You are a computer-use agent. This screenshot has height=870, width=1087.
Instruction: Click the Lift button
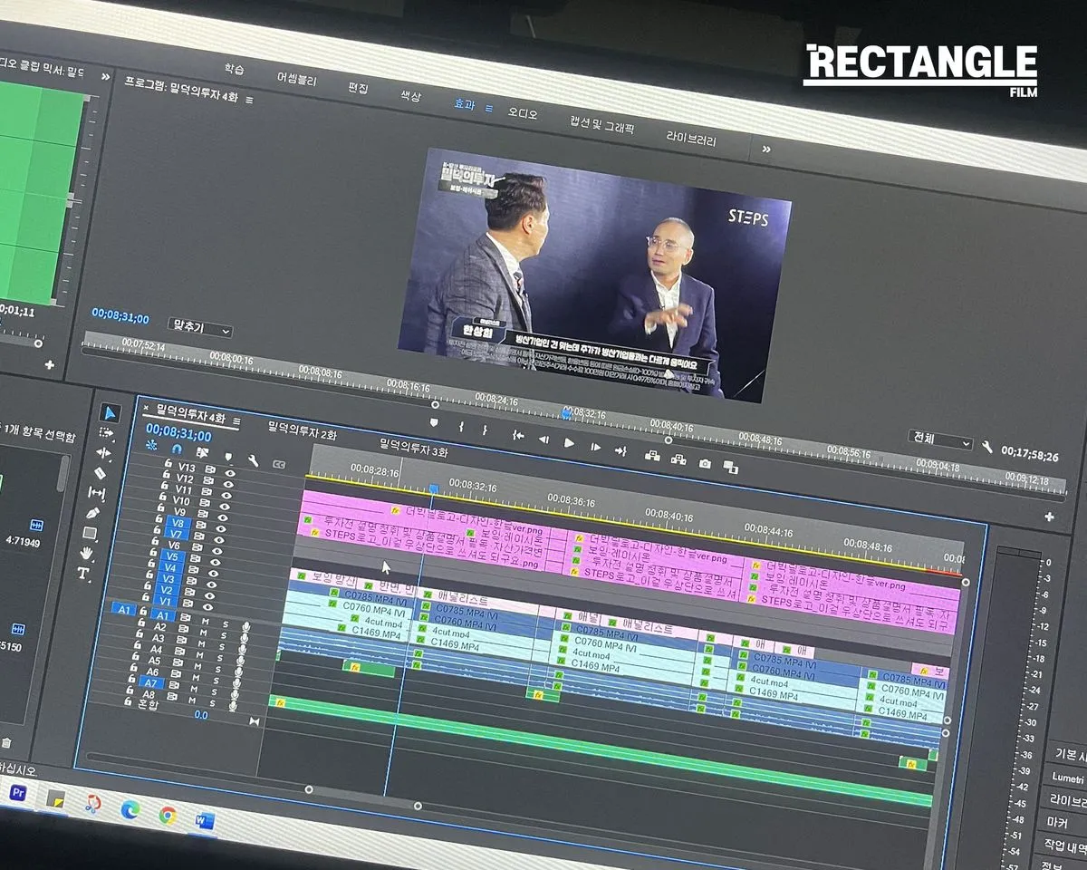(x=651, y=455)
